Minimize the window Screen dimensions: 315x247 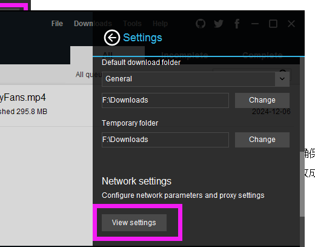[x=255, y=24]
